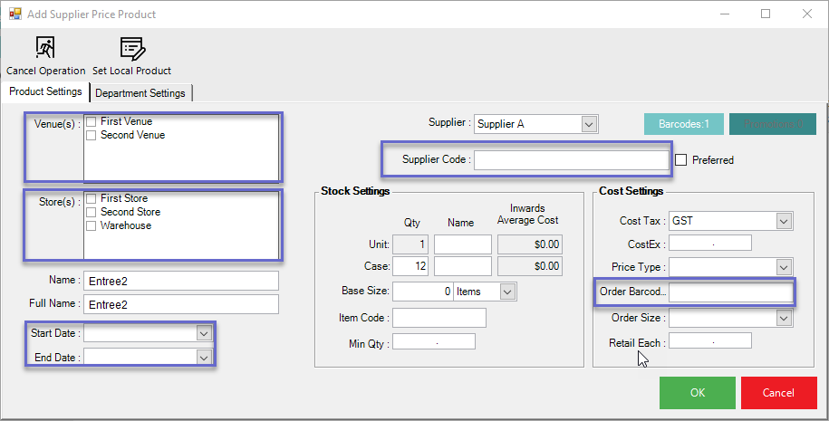829x421 pixels.
Task: Click the app icon in title bar
Action: [14, 14]
